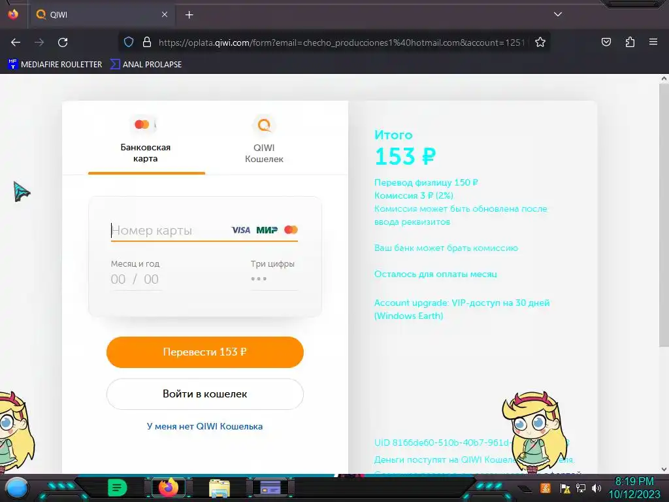Click the forward navigation arrow
Screen dimensions: 669x502
tap(39, 42)
